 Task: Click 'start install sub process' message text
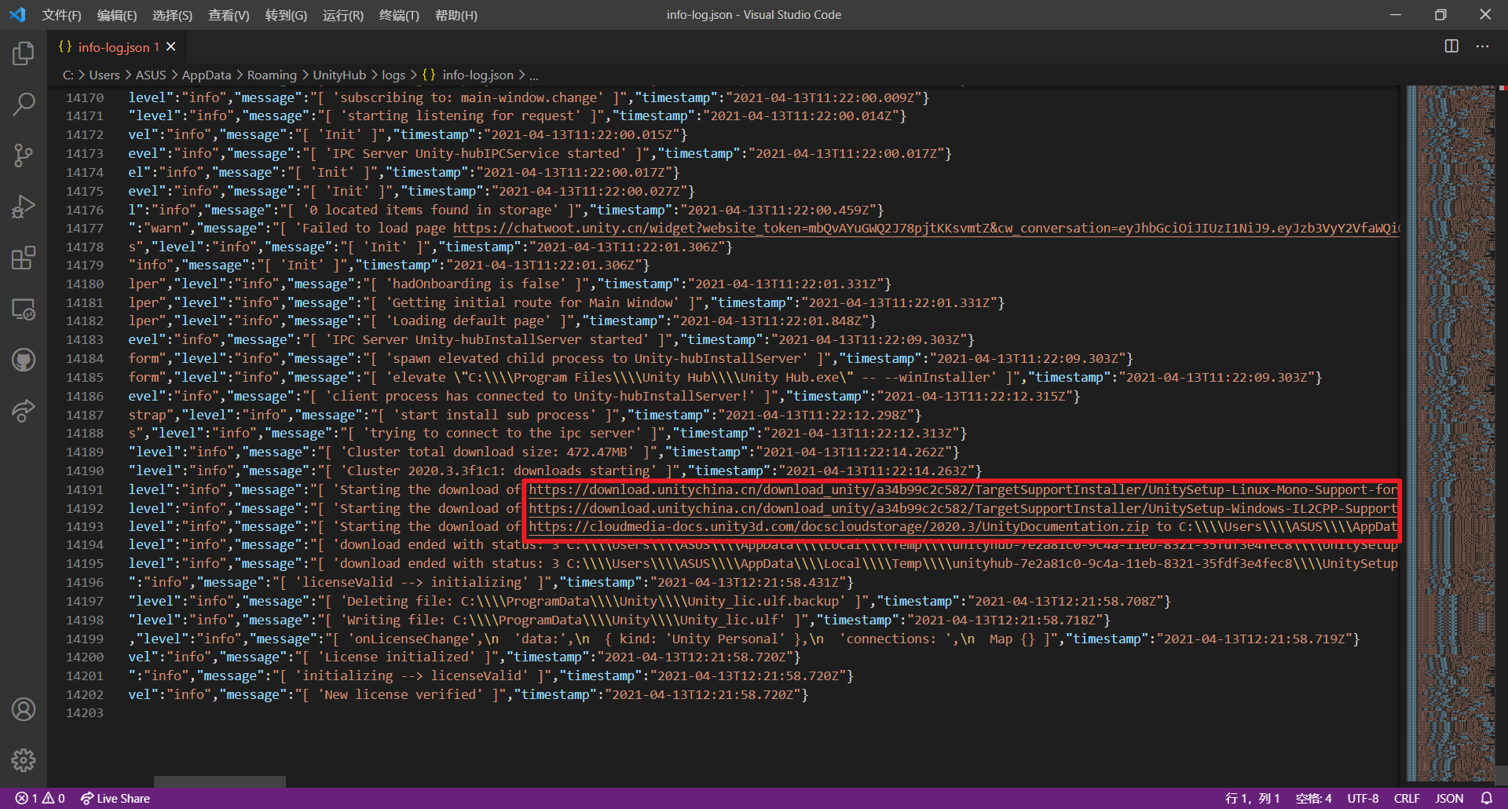(495, 415)
